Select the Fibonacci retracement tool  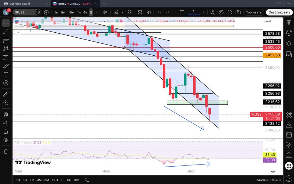pyautogui.click(x=6, y=40)
